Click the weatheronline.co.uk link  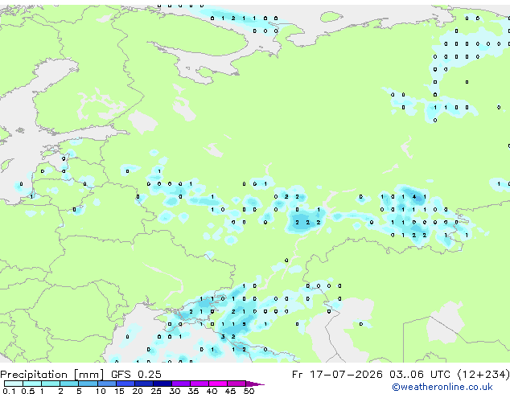[442, 387]
